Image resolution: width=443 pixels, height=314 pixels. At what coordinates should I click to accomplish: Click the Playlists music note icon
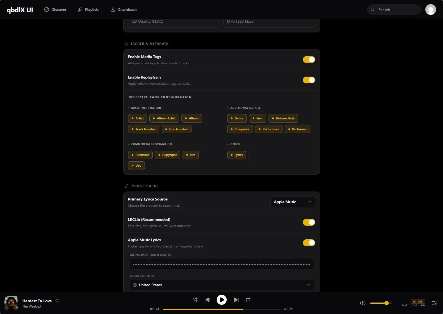point(80,10)
